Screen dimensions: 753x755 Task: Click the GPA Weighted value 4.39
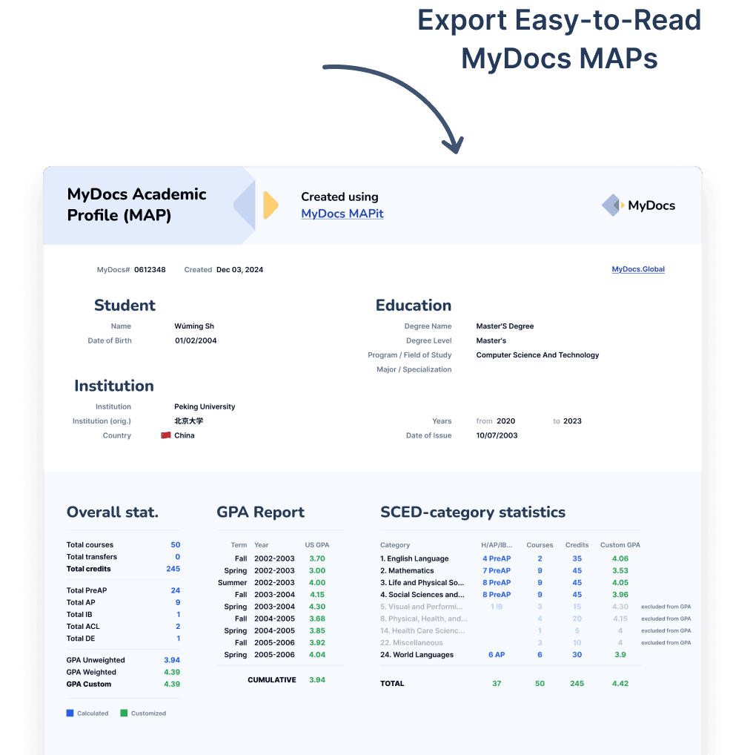pyautogui.click(x=172, y=672)
